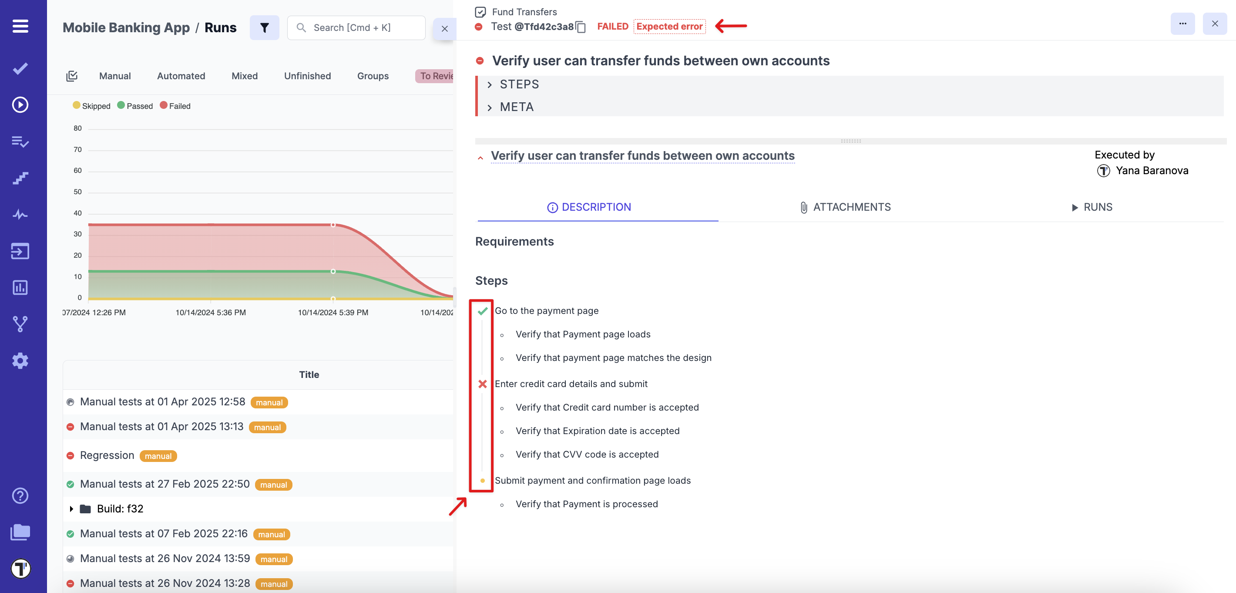Open the Regression run
1236x593 pixels.
pyautogui.click(x=107, y=455)
